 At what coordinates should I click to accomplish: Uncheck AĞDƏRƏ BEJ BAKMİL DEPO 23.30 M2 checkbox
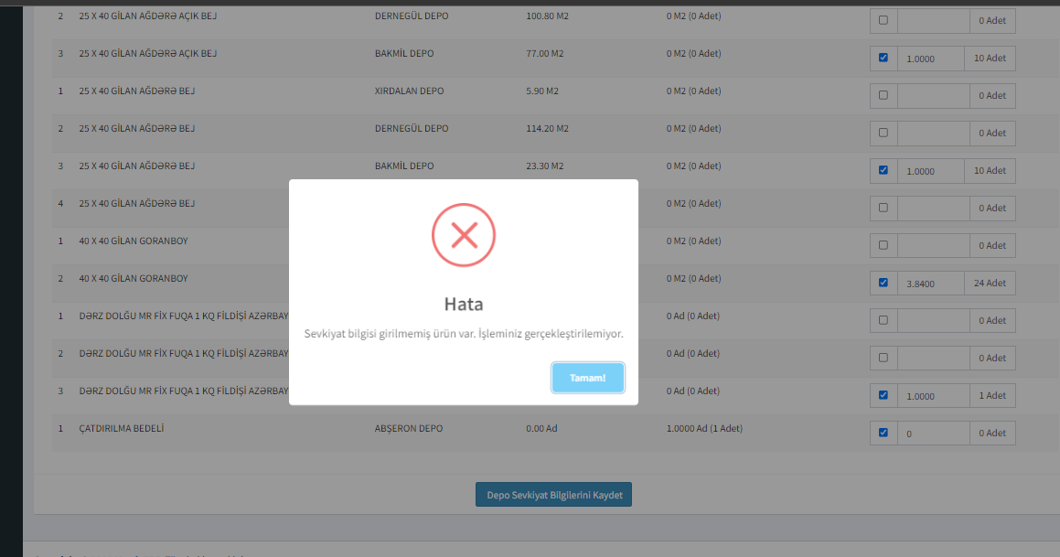click(883, 170)
